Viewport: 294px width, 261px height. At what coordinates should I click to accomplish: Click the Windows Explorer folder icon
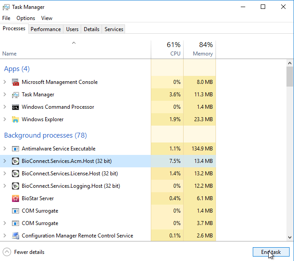[16, 119]
